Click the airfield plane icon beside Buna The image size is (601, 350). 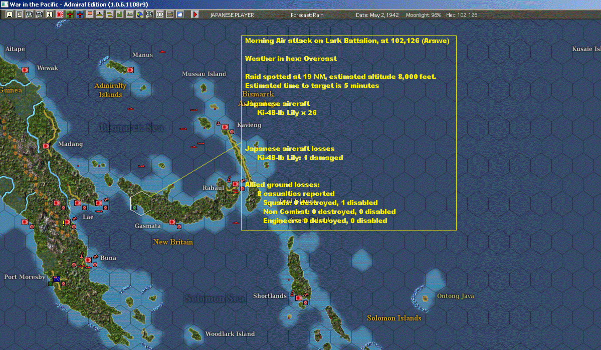pos(95,256)
